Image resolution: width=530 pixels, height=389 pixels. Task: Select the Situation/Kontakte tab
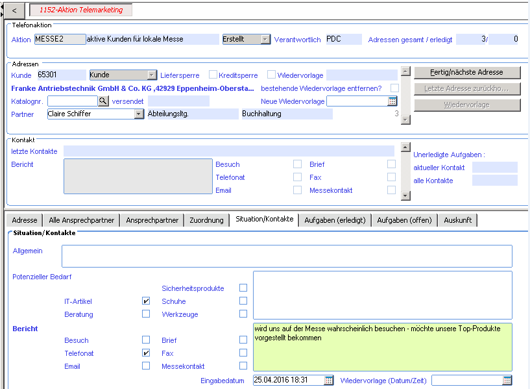pos(264,220)
